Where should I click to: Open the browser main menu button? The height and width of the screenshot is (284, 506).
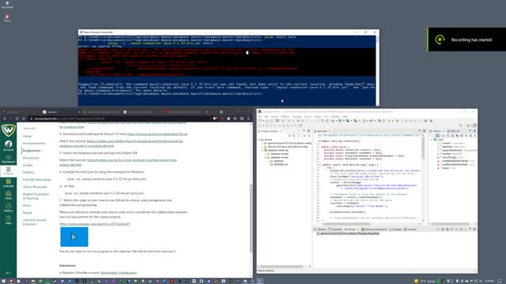248,118
